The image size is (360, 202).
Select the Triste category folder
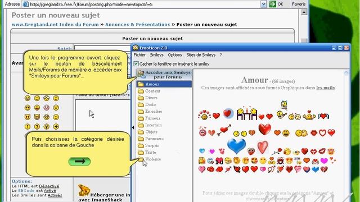[x=147, y=152]
